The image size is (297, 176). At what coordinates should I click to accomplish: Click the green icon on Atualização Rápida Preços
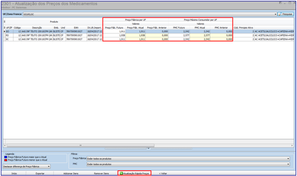pyautogui.click(x=121, y=173)
